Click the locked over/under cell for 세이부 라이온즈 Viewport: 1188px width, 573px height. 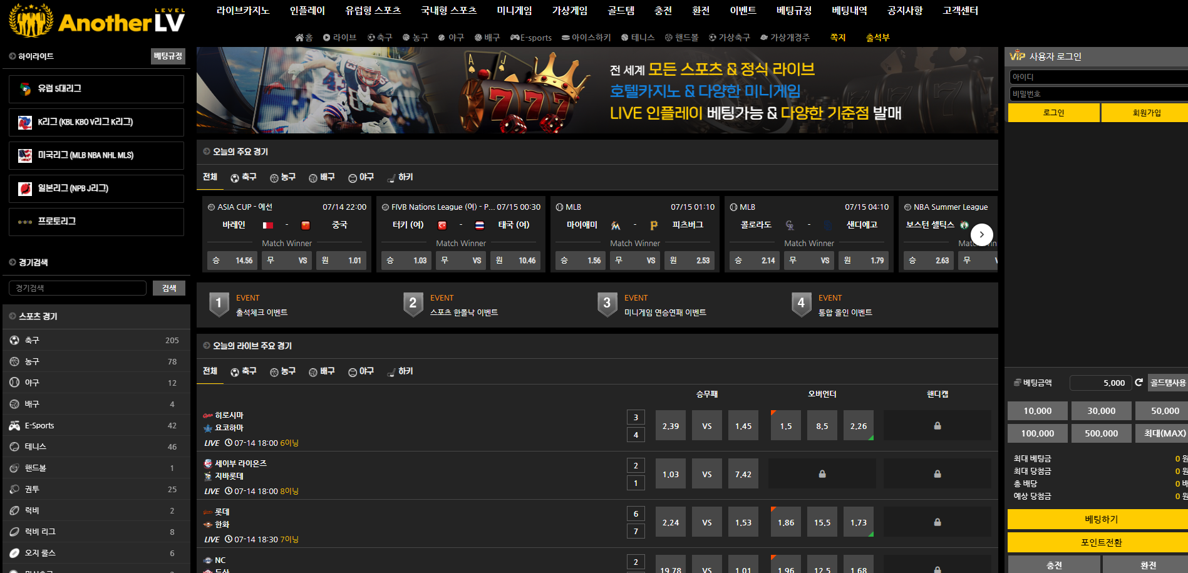point(822,474)
